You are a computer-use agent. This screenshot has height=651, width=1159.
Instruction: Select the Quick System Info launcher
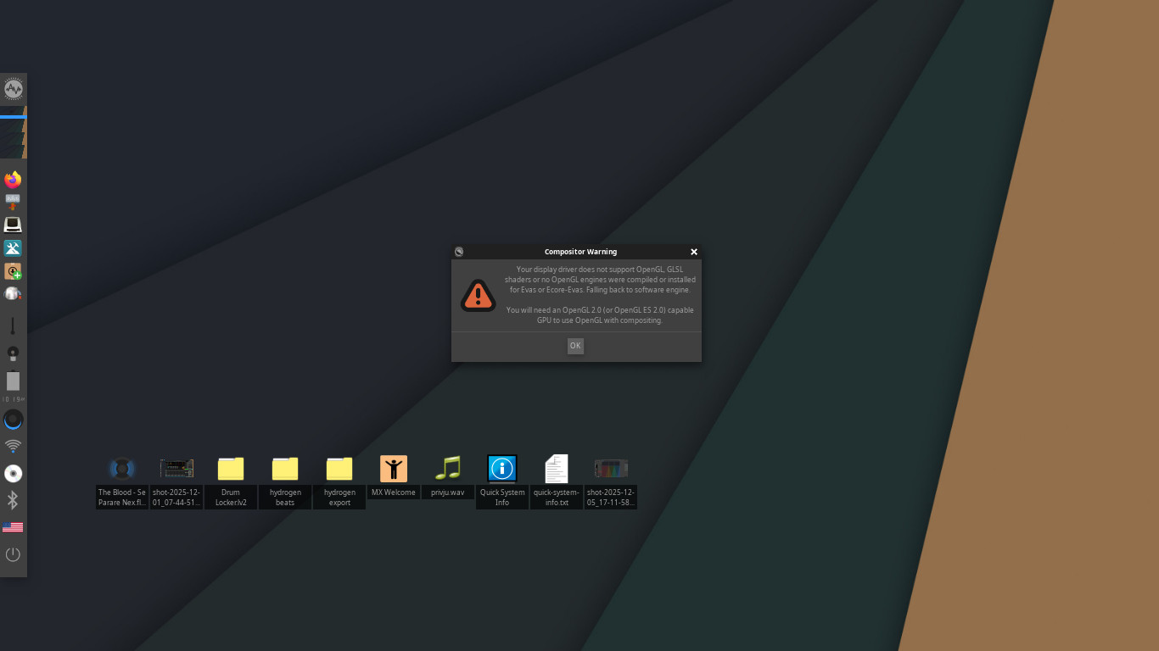point(502,469)
